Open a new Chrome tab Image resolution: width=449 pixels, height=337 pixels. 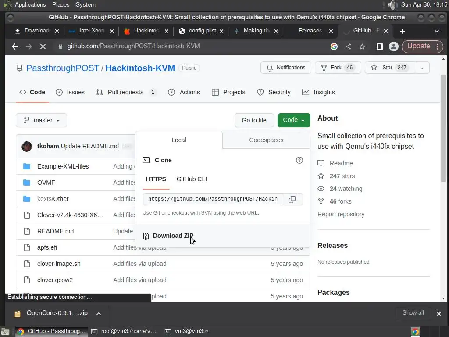[x=403, y=31]
